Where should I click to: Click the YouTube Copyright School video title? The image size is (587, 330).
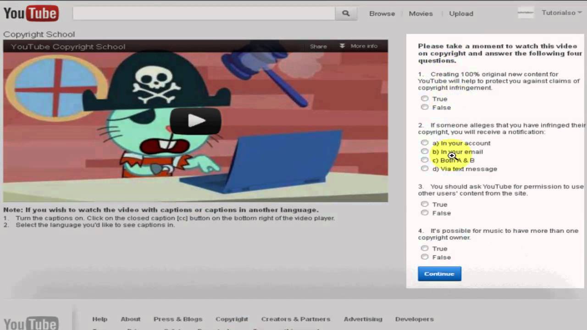(68, 46)
